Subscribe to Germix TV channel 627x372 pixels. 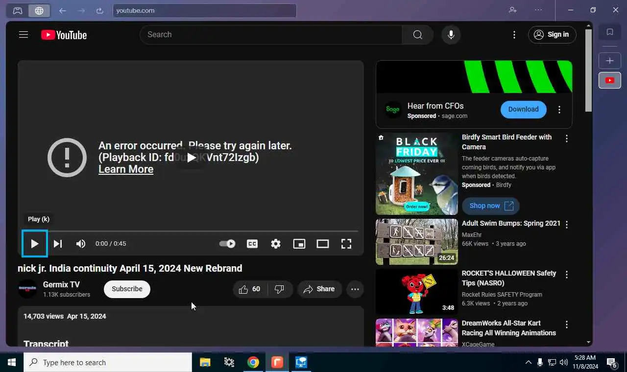click(127, 289)
